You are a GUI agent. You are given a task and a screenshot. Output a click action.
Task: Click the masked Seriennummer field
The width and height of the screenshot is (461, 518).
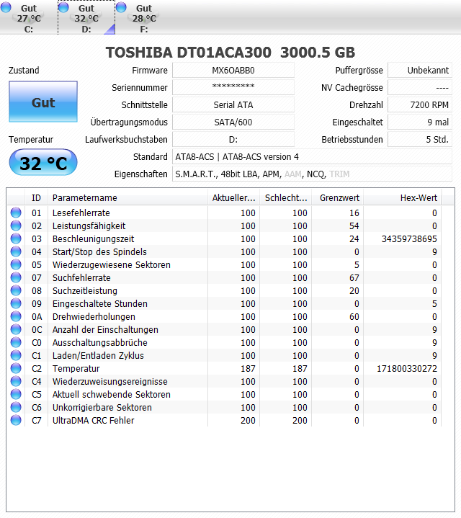tap(233, 88)
